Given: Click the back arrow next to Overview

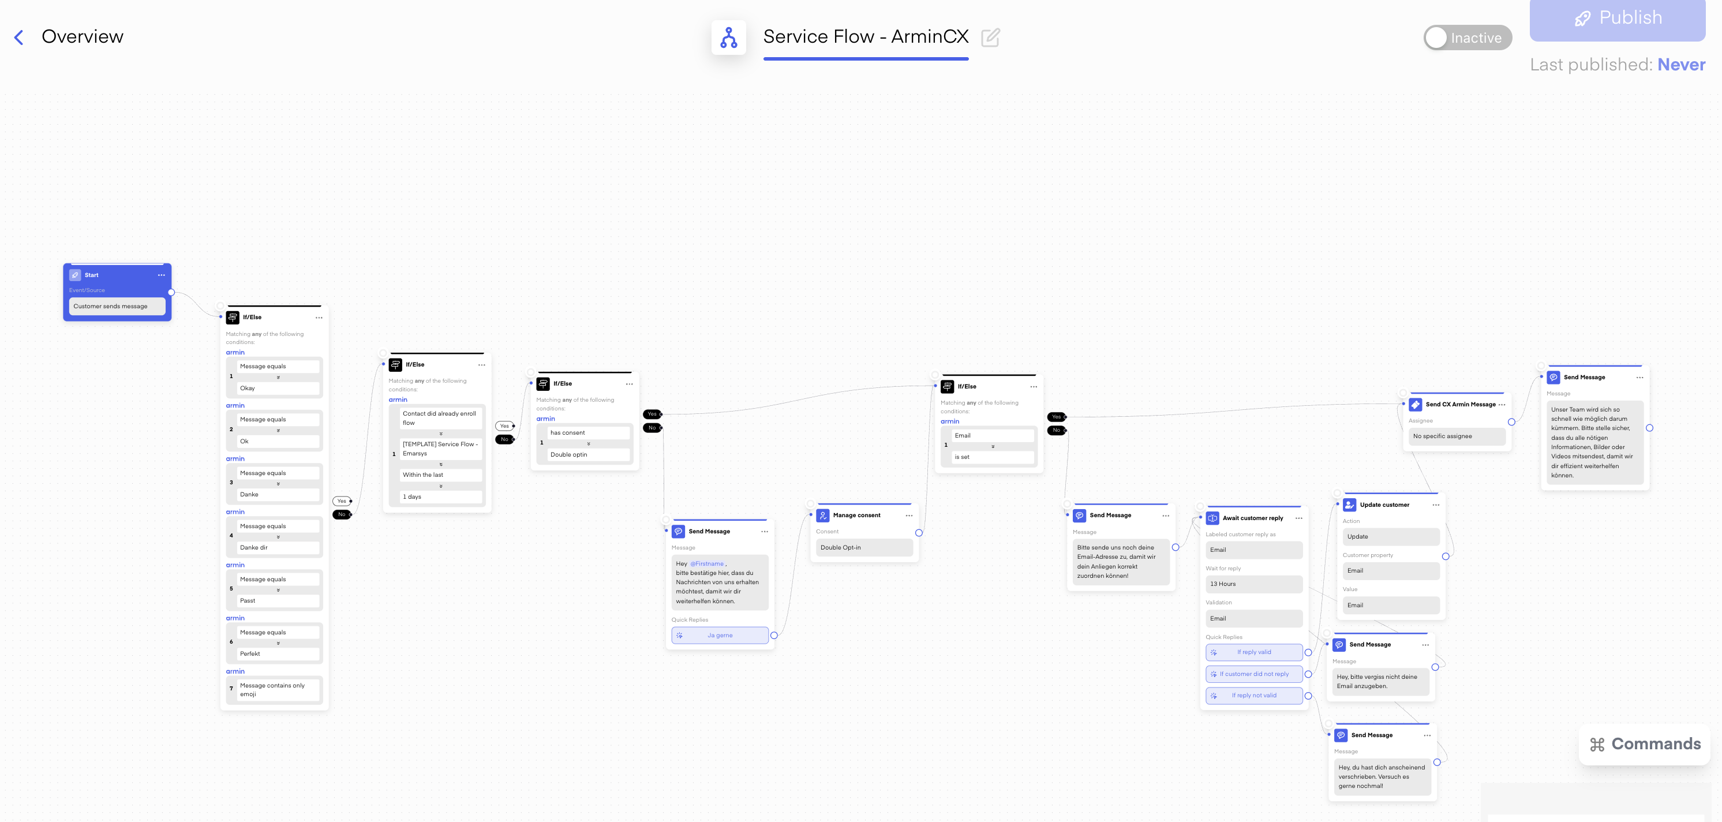Looking at the screenshot, I should tap(18, 38).
